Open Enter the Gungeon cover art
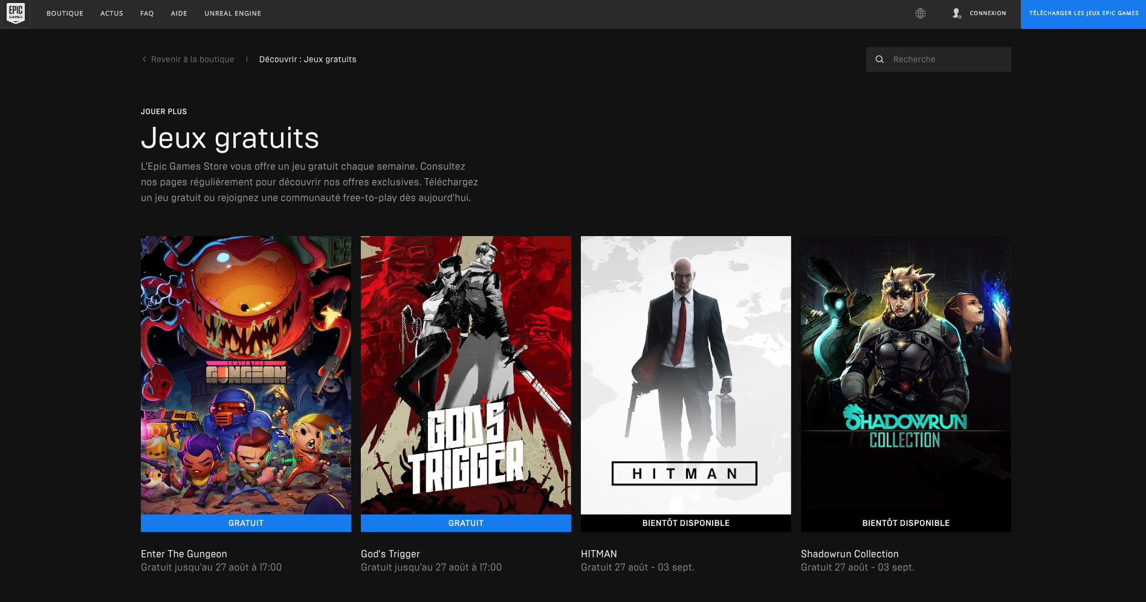Screen dimensions: 1146x602 246,375
